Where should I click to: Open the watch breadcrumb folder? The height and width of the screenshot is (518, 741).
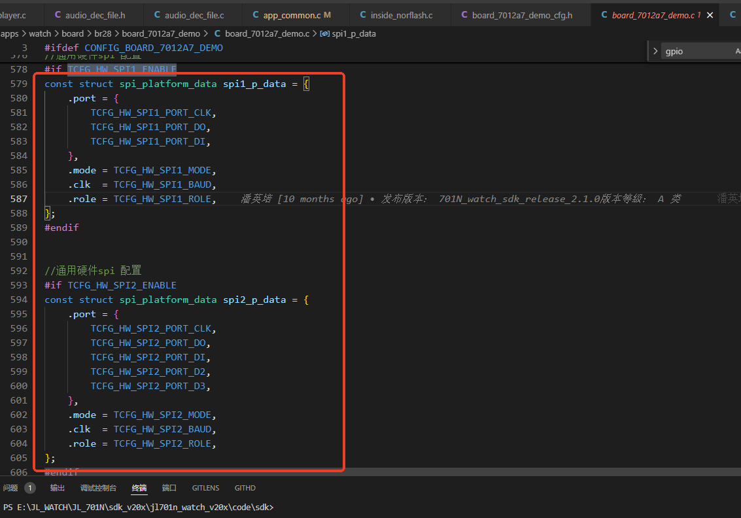pyautogui.click(x=40, y=33)
